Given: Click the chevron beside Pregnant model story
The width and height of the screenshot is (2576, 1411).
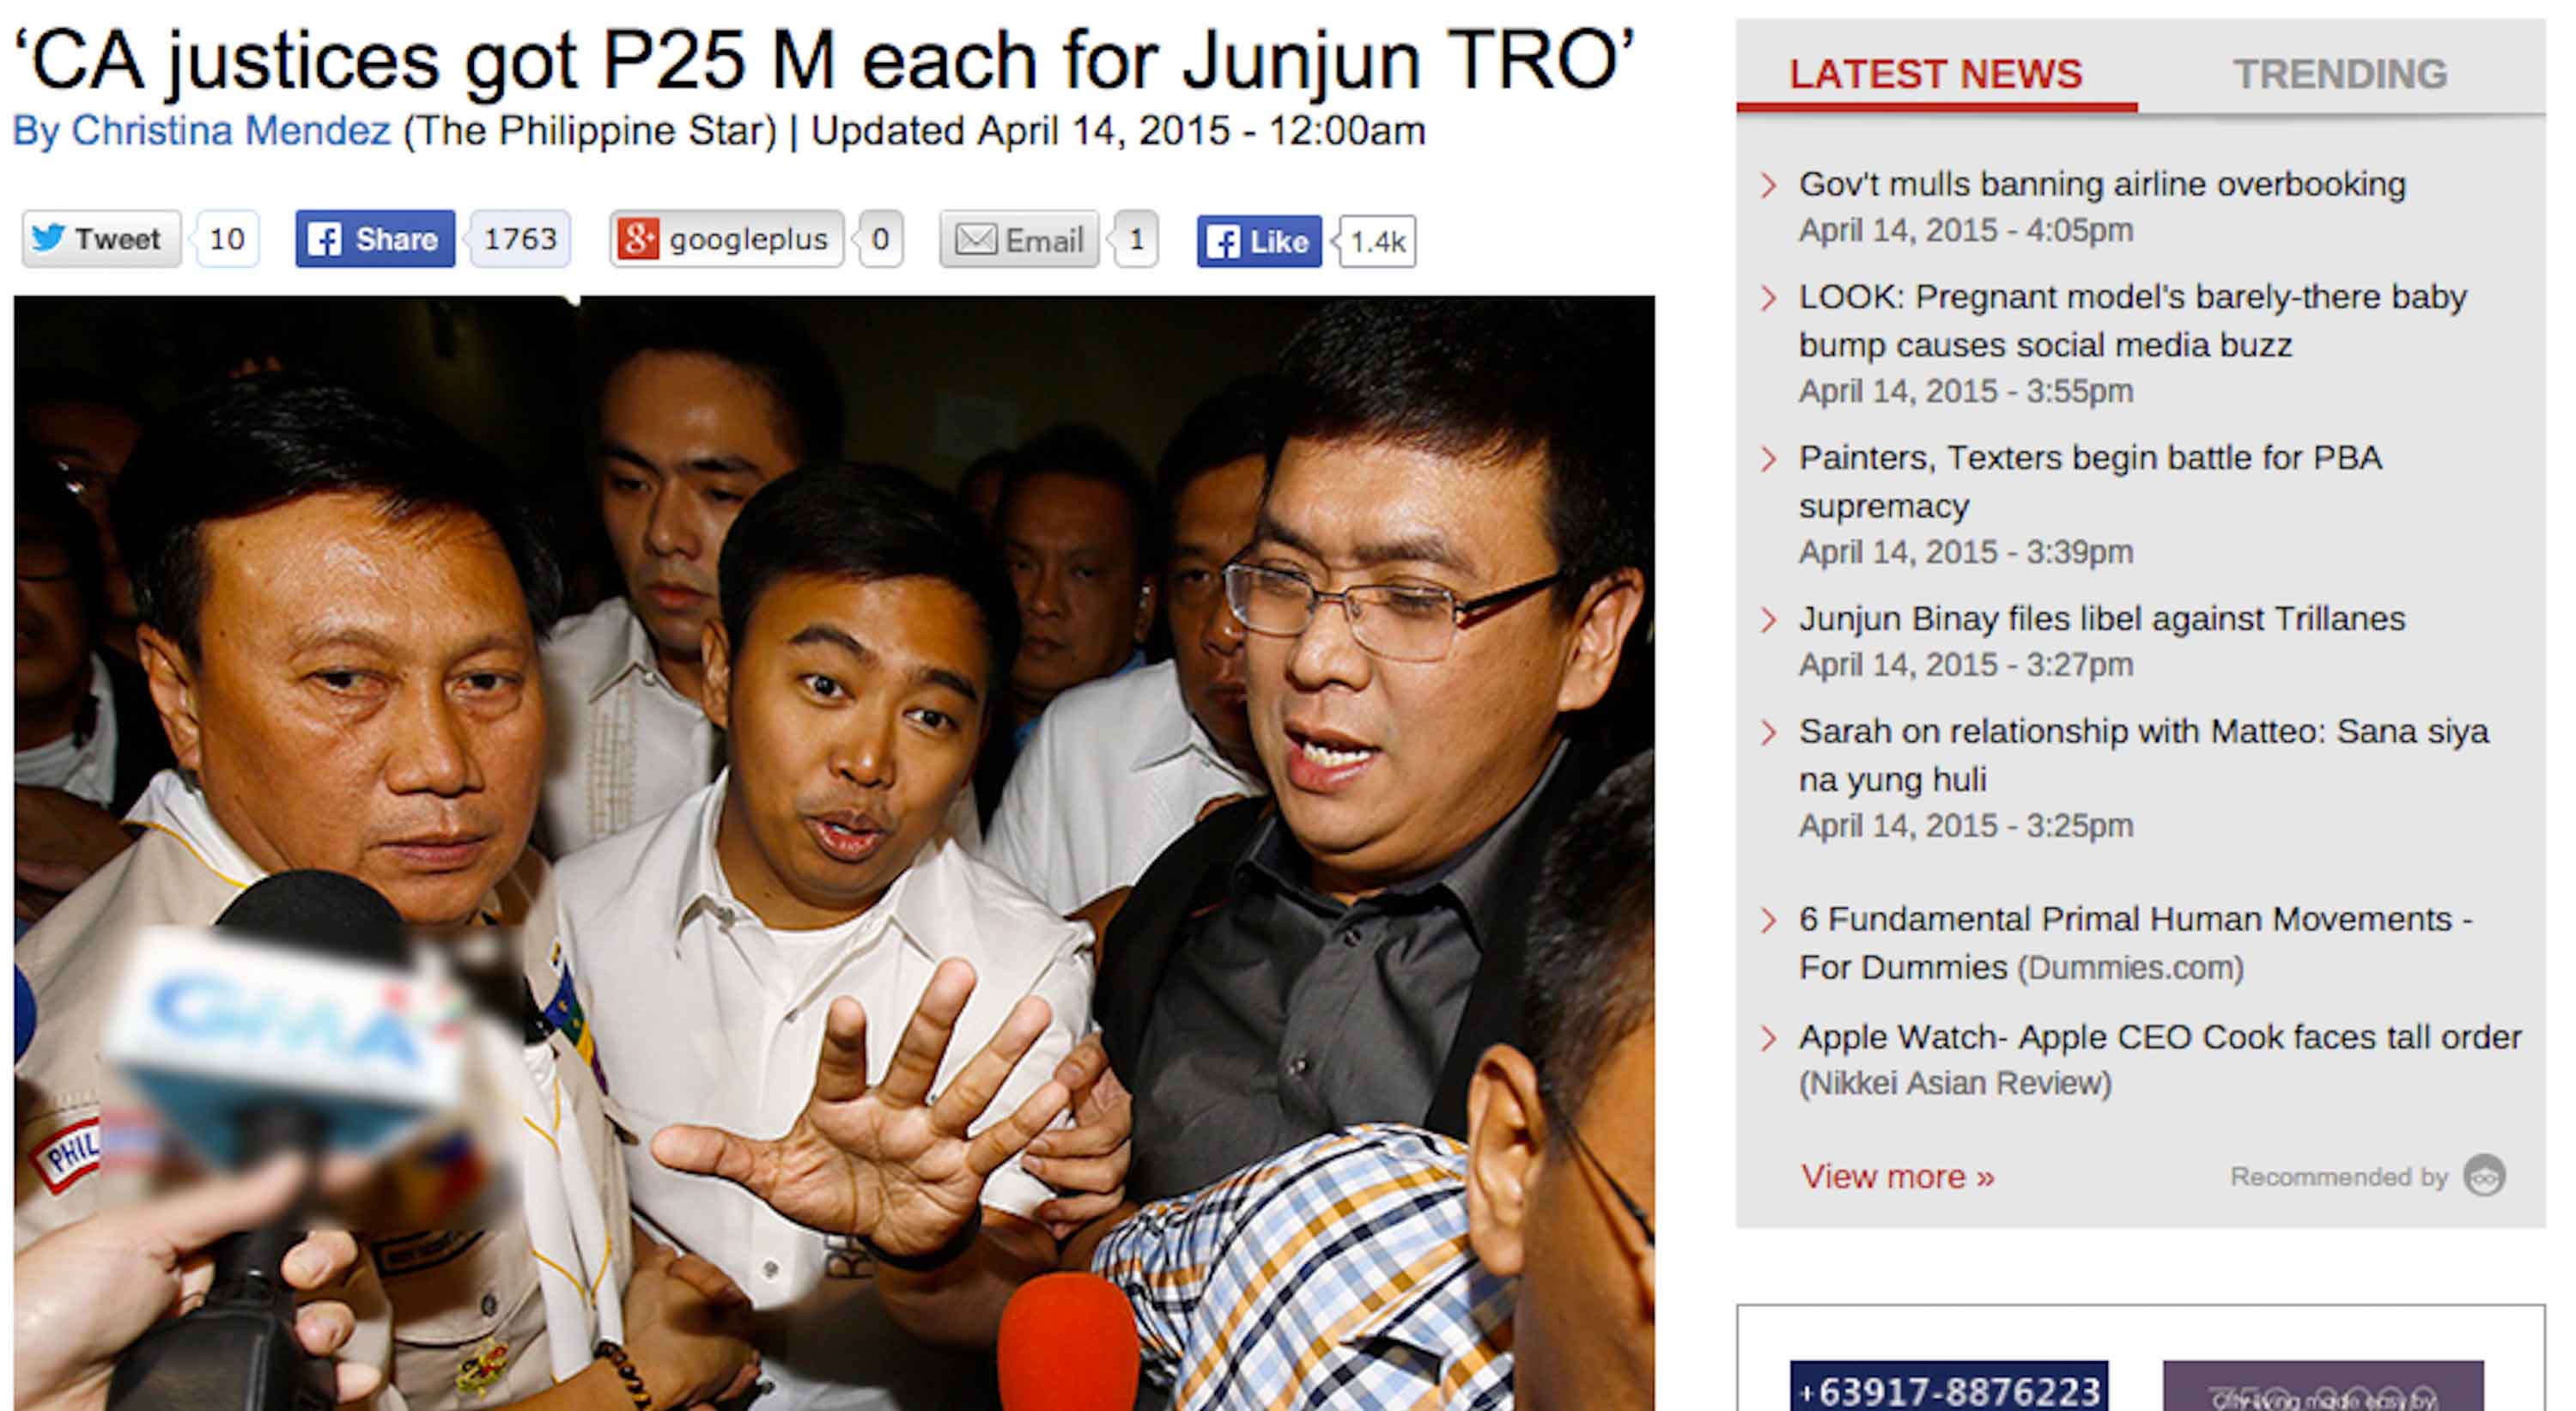Looking at the screenshot, I should click(x=1769, y=298).
